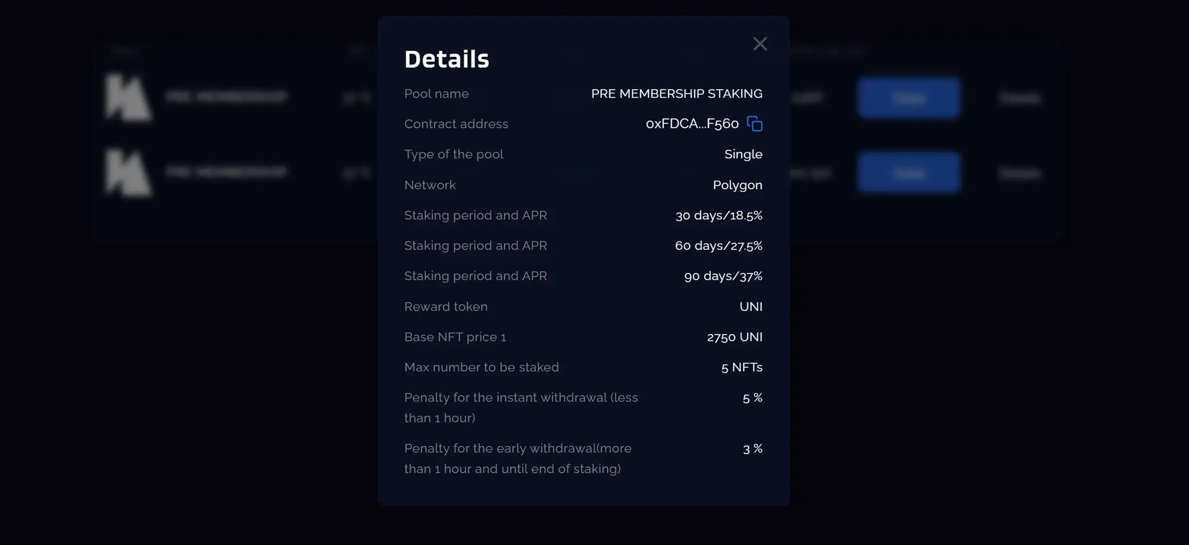Close the Details dialog

tap(760, 44)
